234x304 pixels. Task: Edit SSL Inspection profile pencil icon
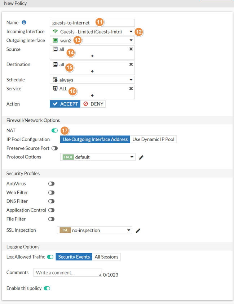point(138,231)
